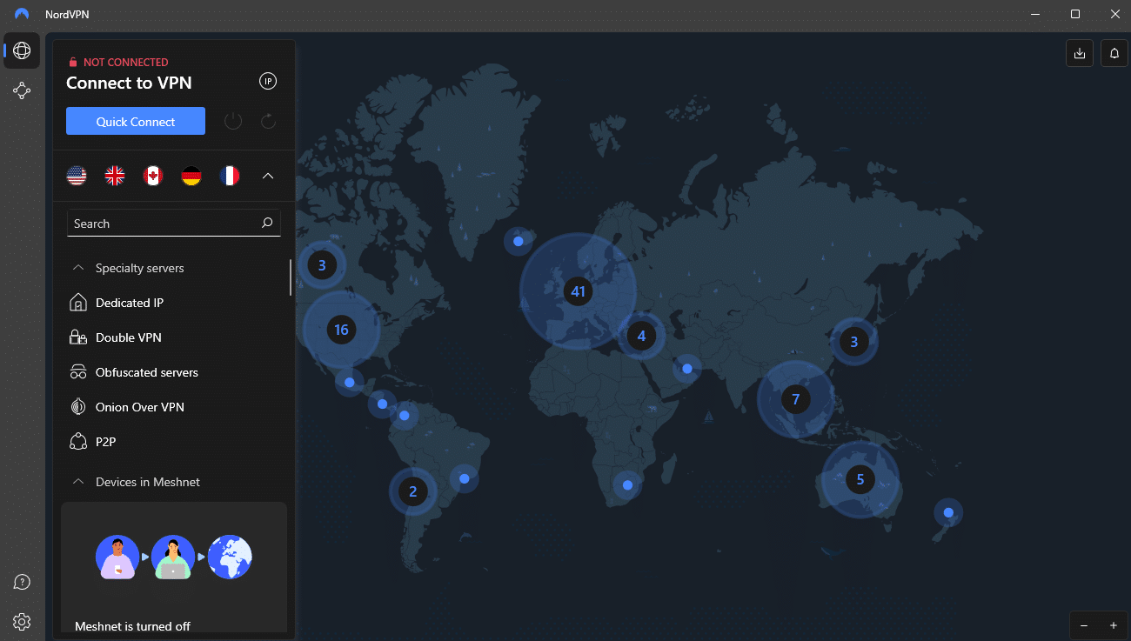The height and width of the screenshot is (641, 1131).
Task: Click the Meshnet is turned off text
Action: [132, 626]
